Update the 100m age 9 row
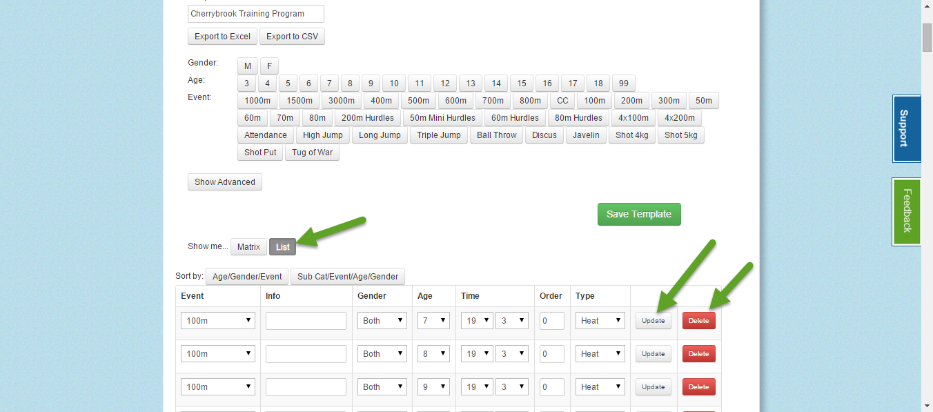The image size is (933, 412). tap(654, 386)
